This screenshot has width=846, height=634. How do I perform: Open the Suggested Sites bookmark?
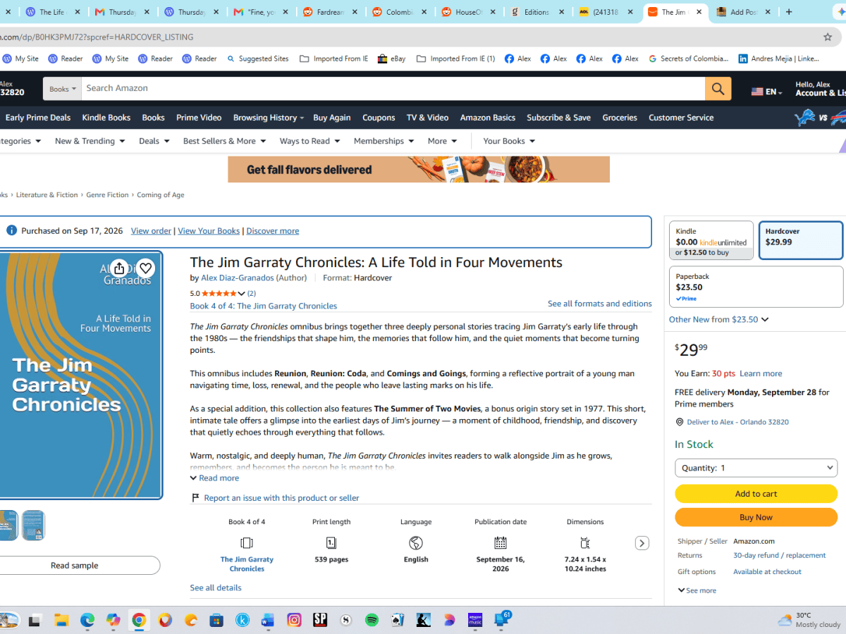click(x=257, y=58)
